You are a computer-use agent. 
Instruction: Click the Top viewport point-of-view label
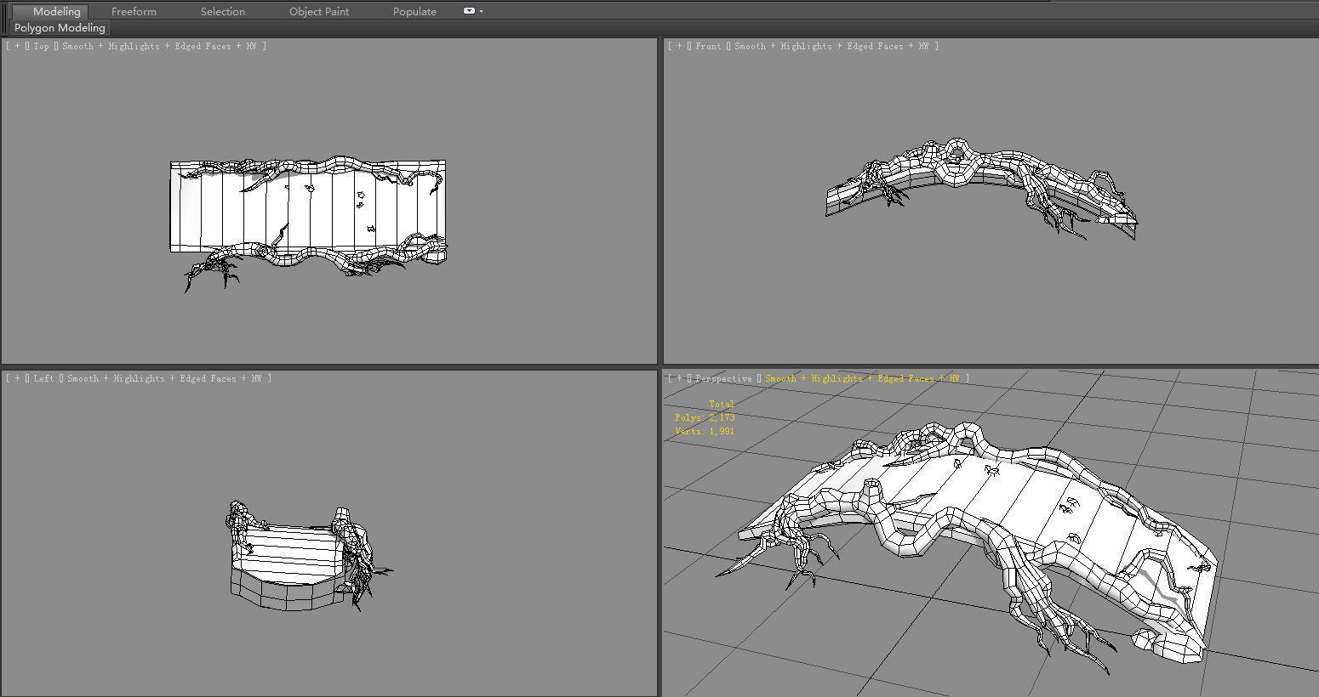42,46
